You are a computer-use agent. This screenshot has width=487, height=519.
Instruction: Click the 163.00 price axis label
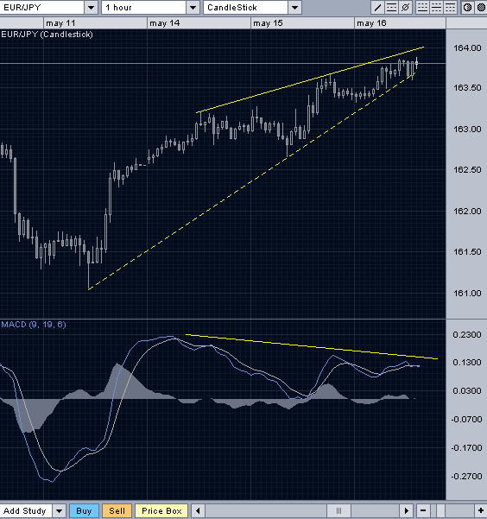tap(467, 129)
